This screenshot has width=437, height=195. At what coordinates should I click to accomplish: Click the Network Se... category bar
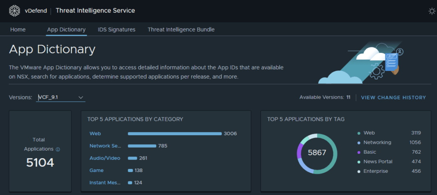[x=142, y=146]
